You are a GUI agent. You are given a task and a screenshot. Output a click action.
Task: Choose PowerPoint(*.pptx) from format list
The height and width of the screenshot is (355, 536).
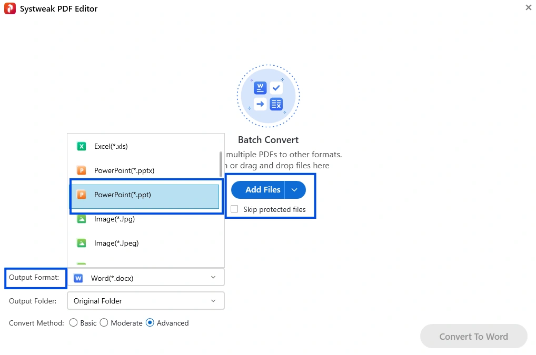(144, 170)
